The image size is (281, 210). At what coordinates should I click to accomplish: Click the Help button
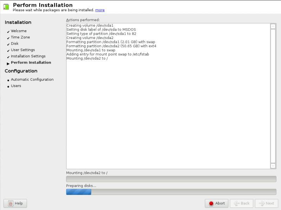point(15,203)
